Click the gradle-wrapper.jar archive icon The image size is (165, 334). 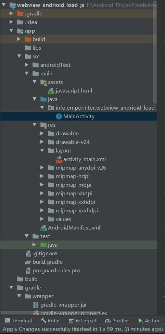coord(36,305)
